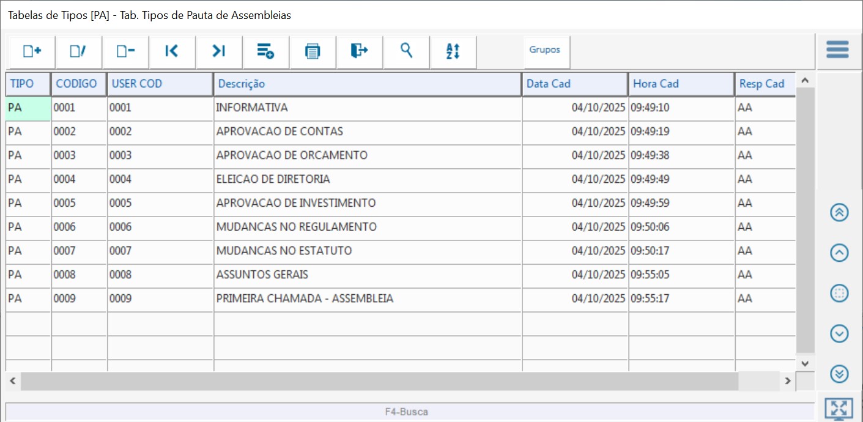Image resolution: width=863 pixels, height=422 pixels.
Task: Jump to top with double-up chevron
Action: point(839,212)
